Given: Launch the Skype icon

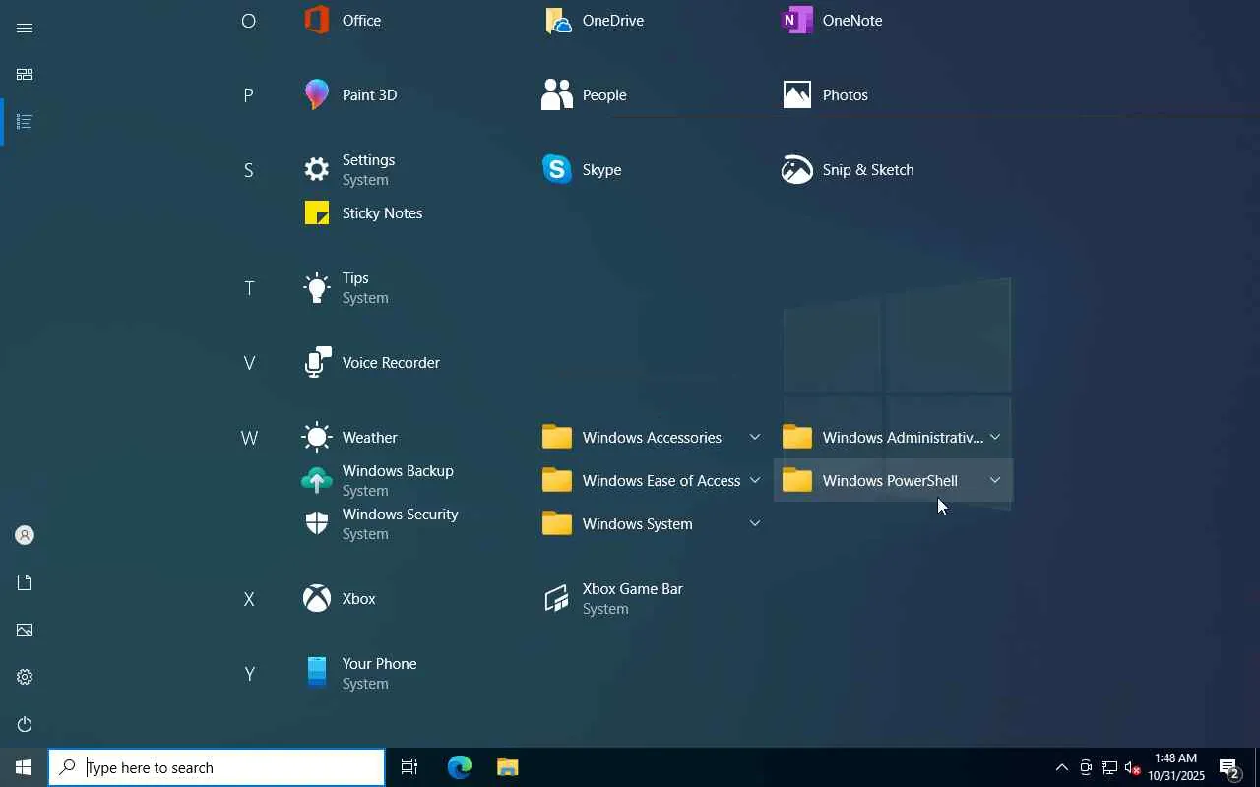Looking at the screenshot, I should pyautogui.click(x=557, y=169).
